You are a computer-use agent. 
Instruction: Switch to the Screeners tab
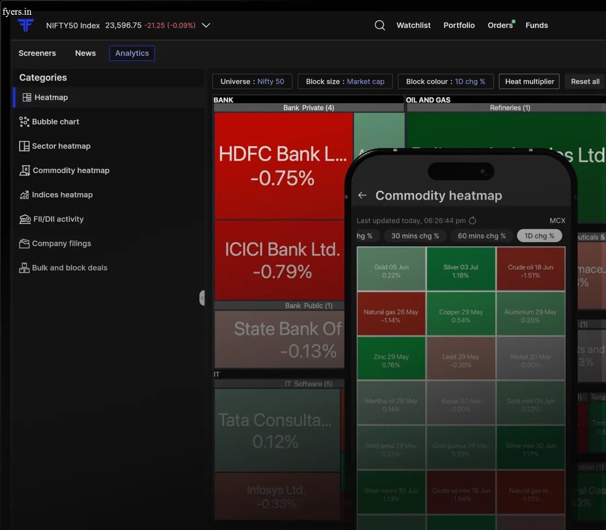(37, 53)
